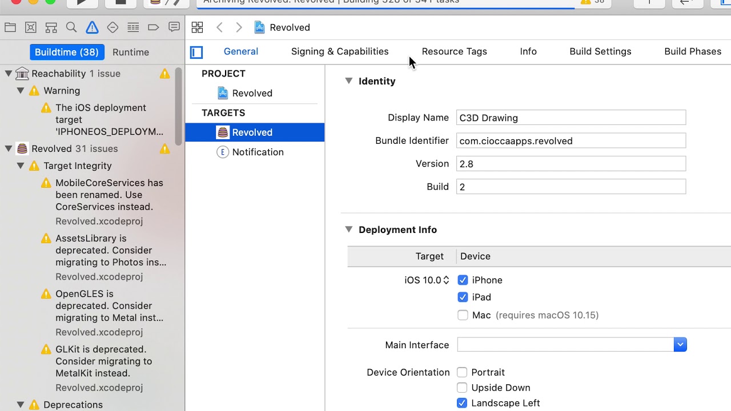Select the Issue navigator warning-triangle icon

(x=92, y=27)
